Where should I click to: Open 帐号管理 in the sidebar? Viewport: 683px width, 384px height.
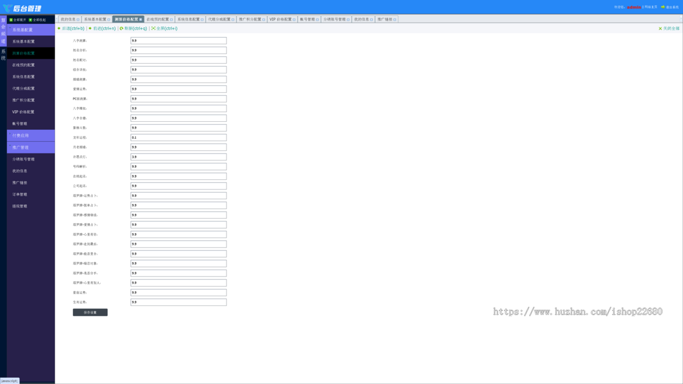point(31,123)
